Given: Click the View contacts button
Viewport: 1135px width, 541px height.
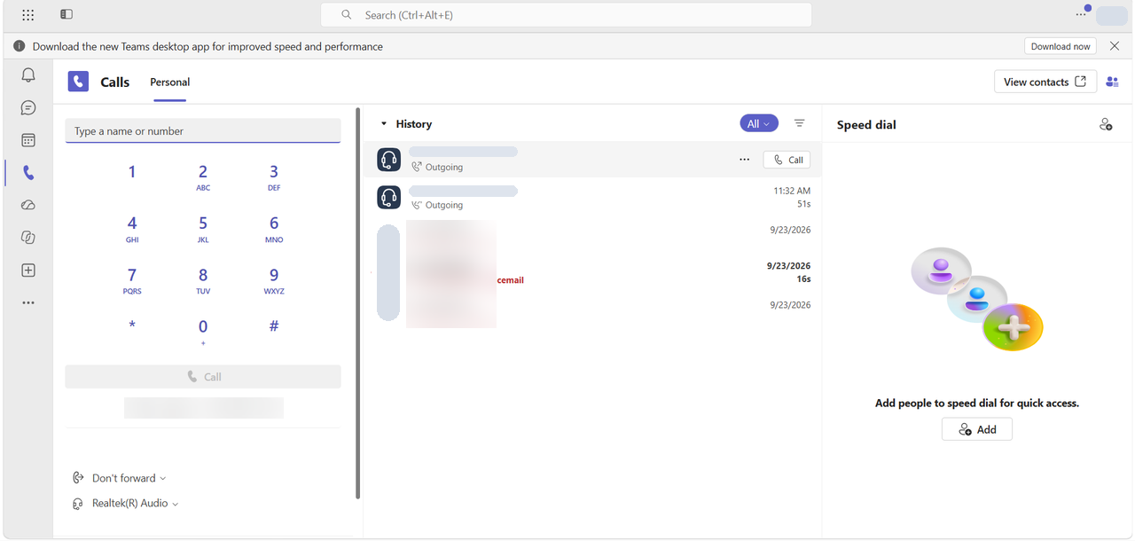Looking at the screenshot, I should point(1045,82).
